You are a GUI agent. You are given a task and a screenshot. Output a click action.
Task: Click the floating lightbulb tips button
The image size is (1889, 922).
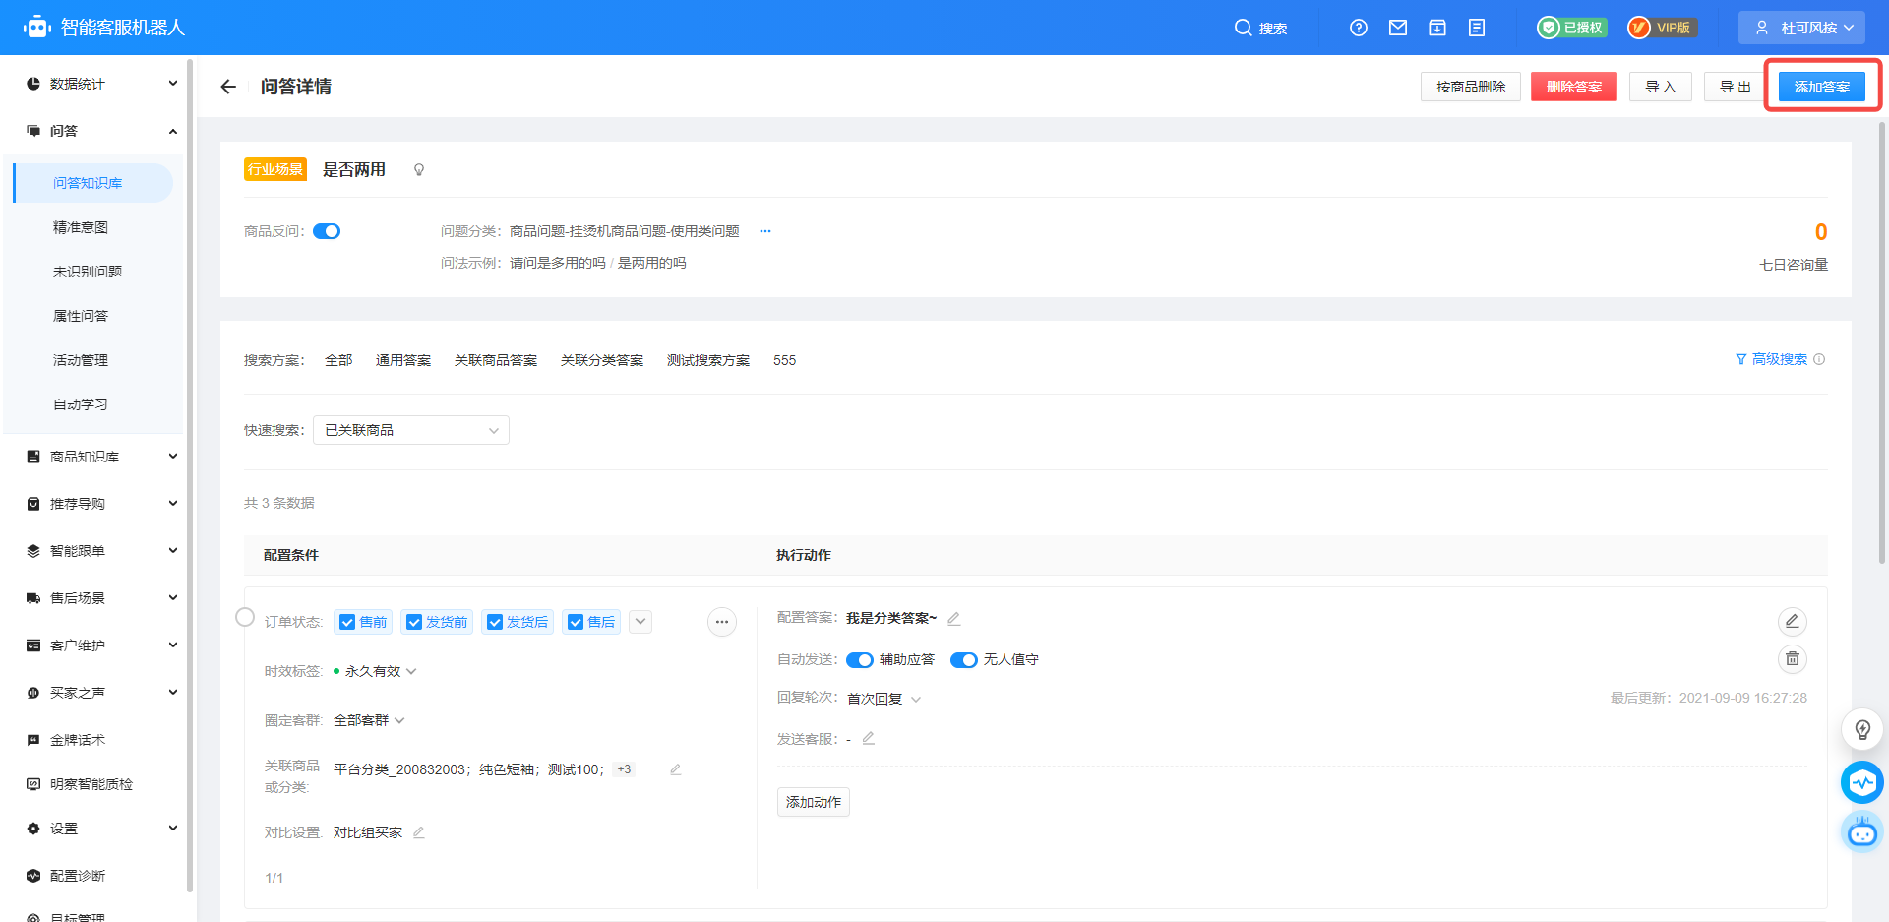tap(1862, 729)
